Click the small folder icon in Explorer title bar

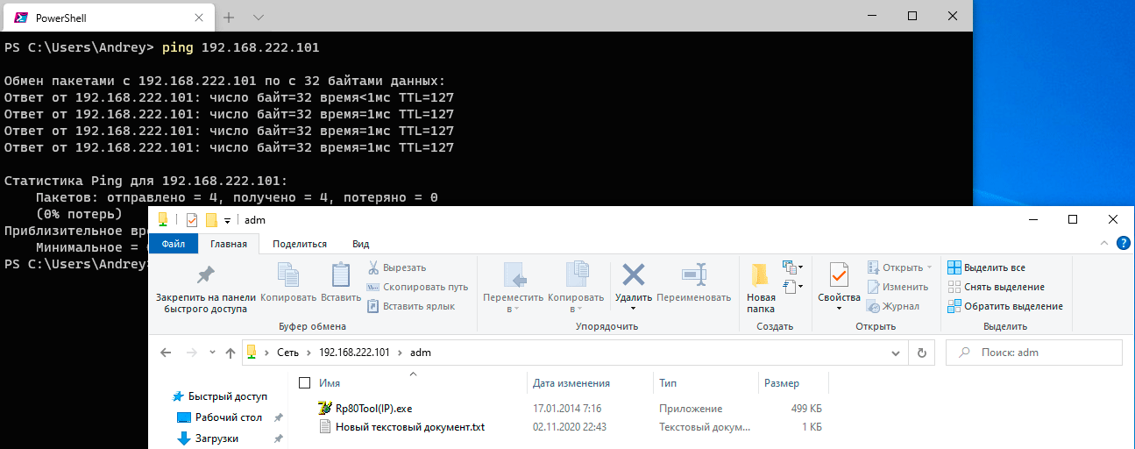(211, 220)
